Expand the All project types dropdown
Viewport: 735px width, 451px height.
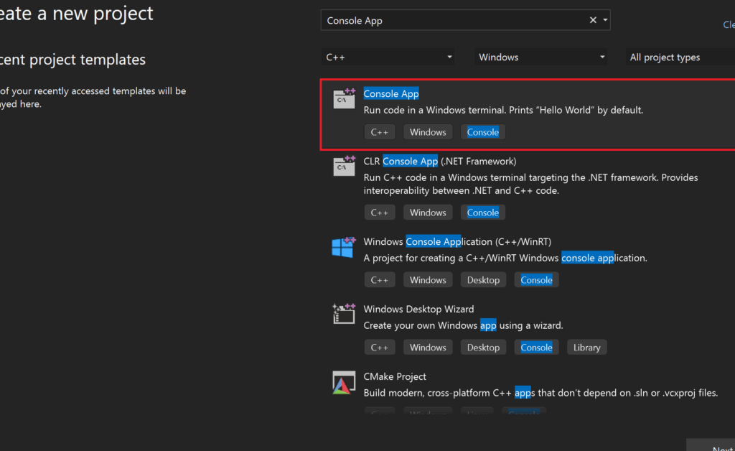[678, 57]
